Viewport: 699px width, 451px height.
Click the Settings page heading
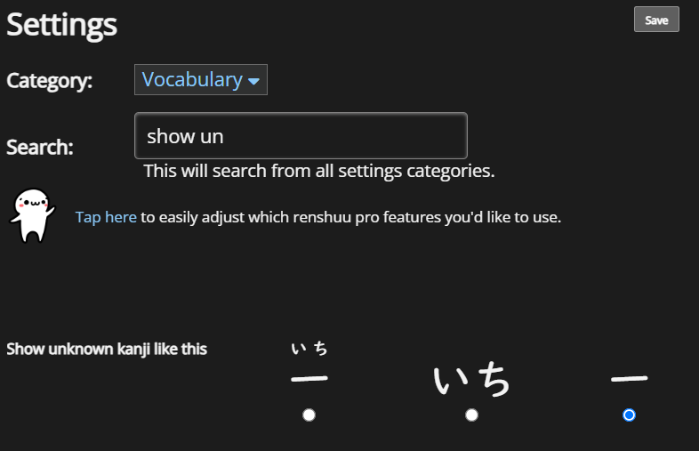61,25
